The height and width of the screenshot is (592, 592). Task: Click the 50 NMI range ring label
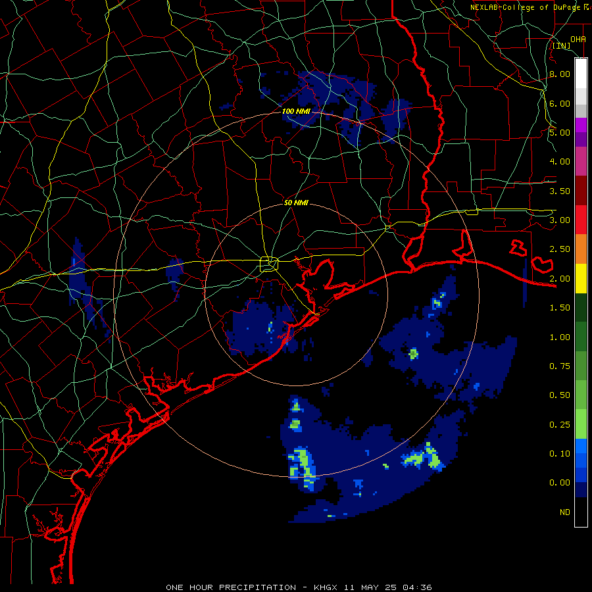click(x=296, y=203)
